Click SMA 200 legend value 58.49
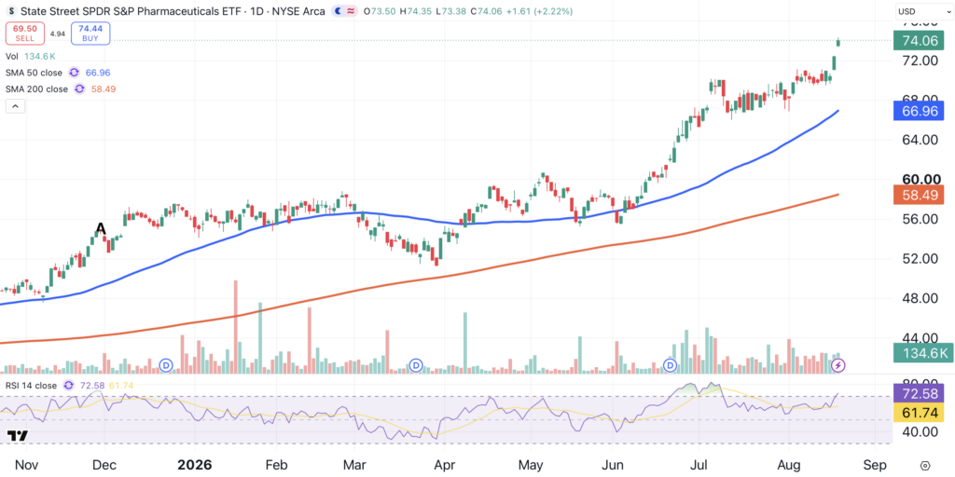 tap(104, 89)
